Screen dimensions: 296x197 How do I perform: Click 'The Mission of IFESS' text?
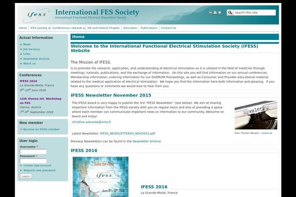91,62
